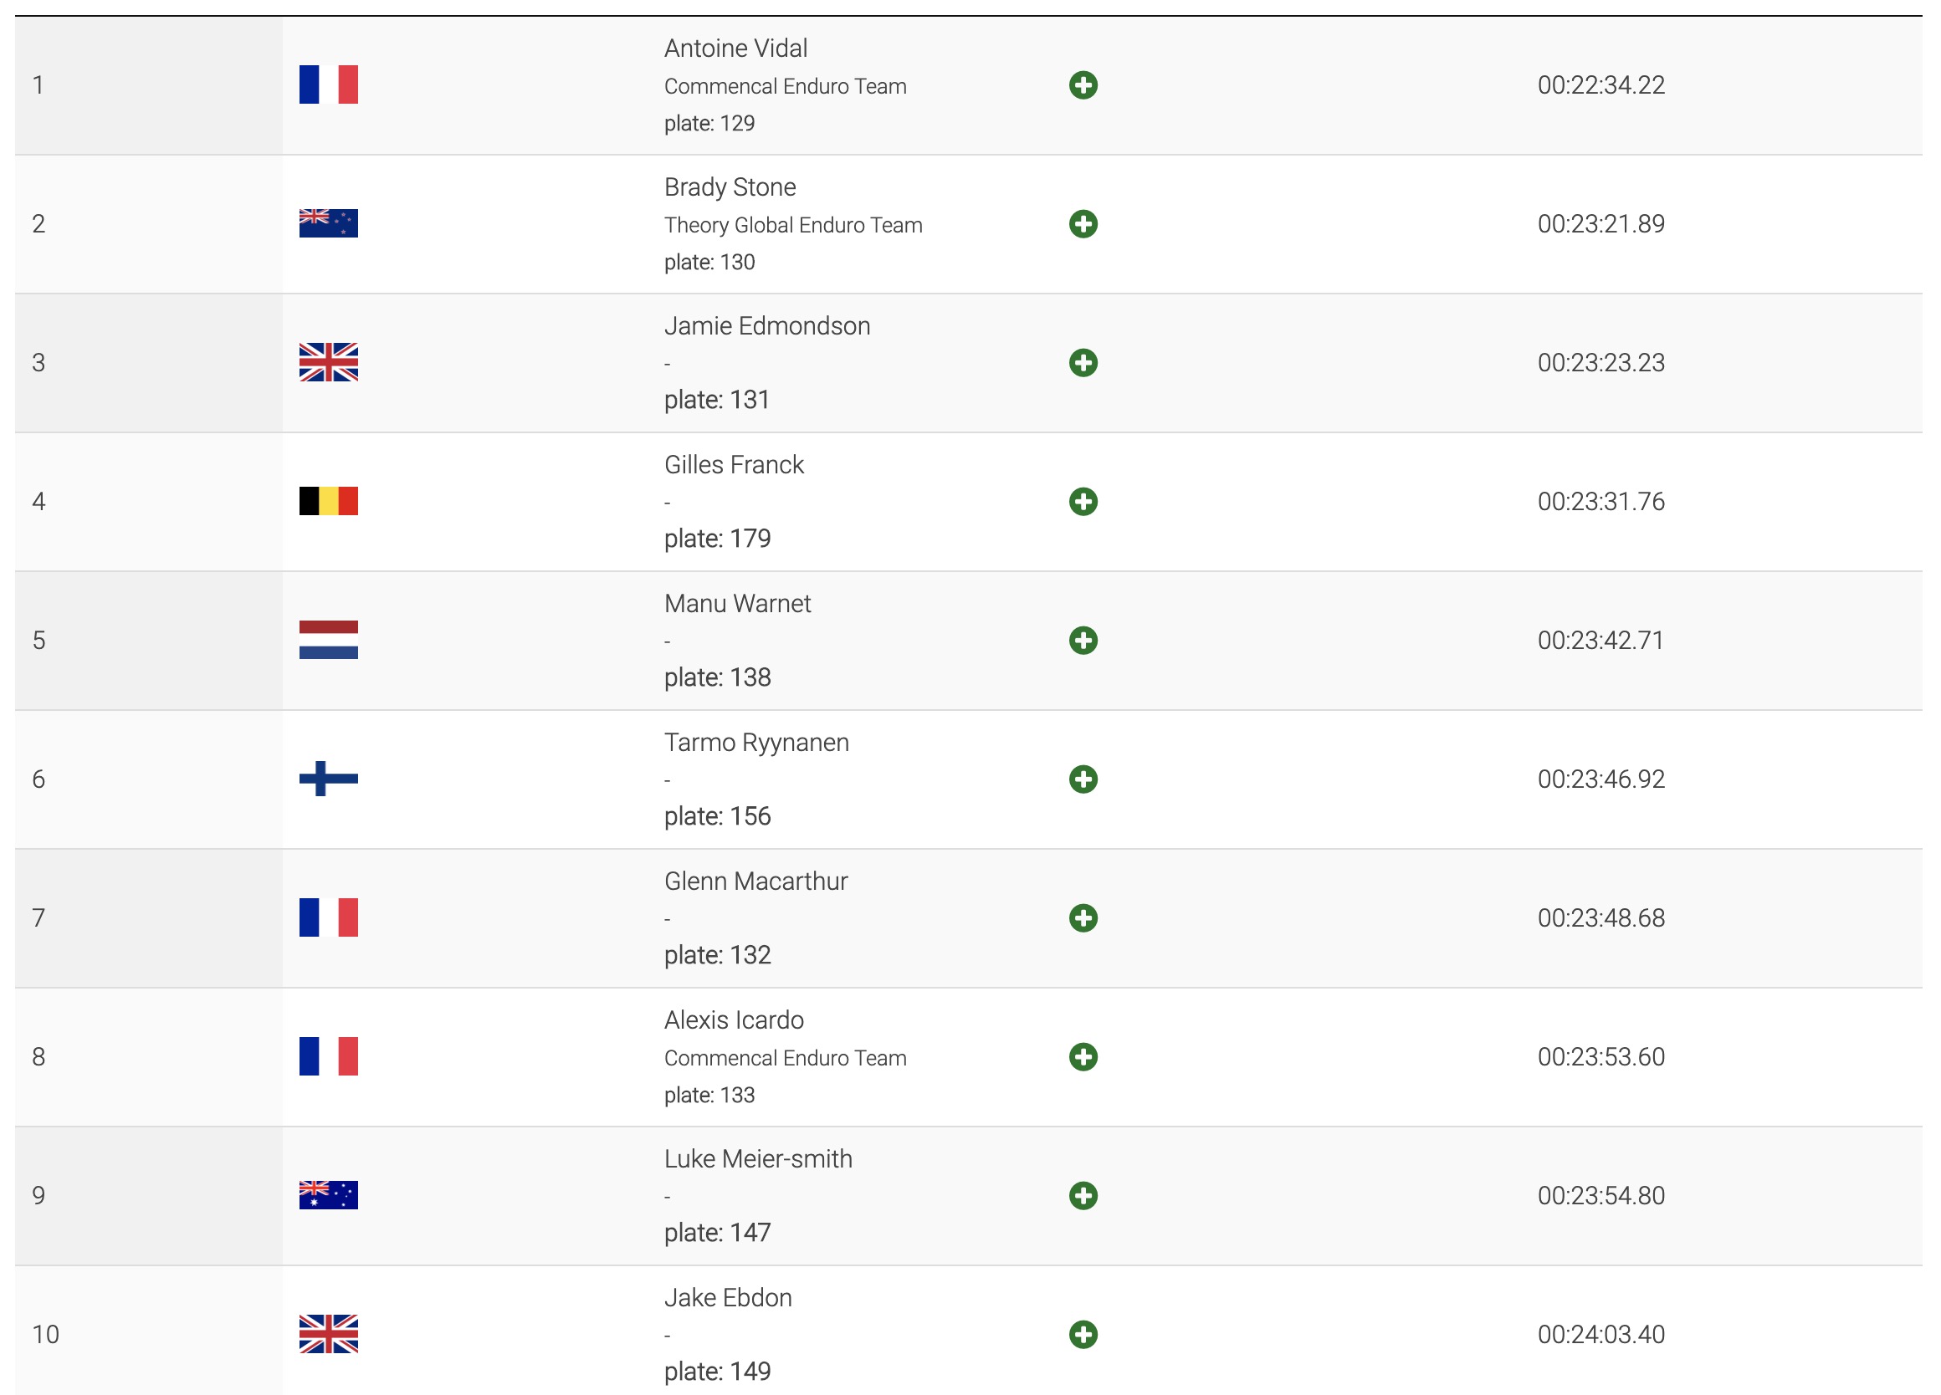Show details for Luke Meier-smith

(x=1083, y=1196)
